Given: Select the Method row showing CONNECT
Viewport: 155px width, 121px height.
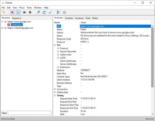Looking at the screenshot, I should click(102, 70).
